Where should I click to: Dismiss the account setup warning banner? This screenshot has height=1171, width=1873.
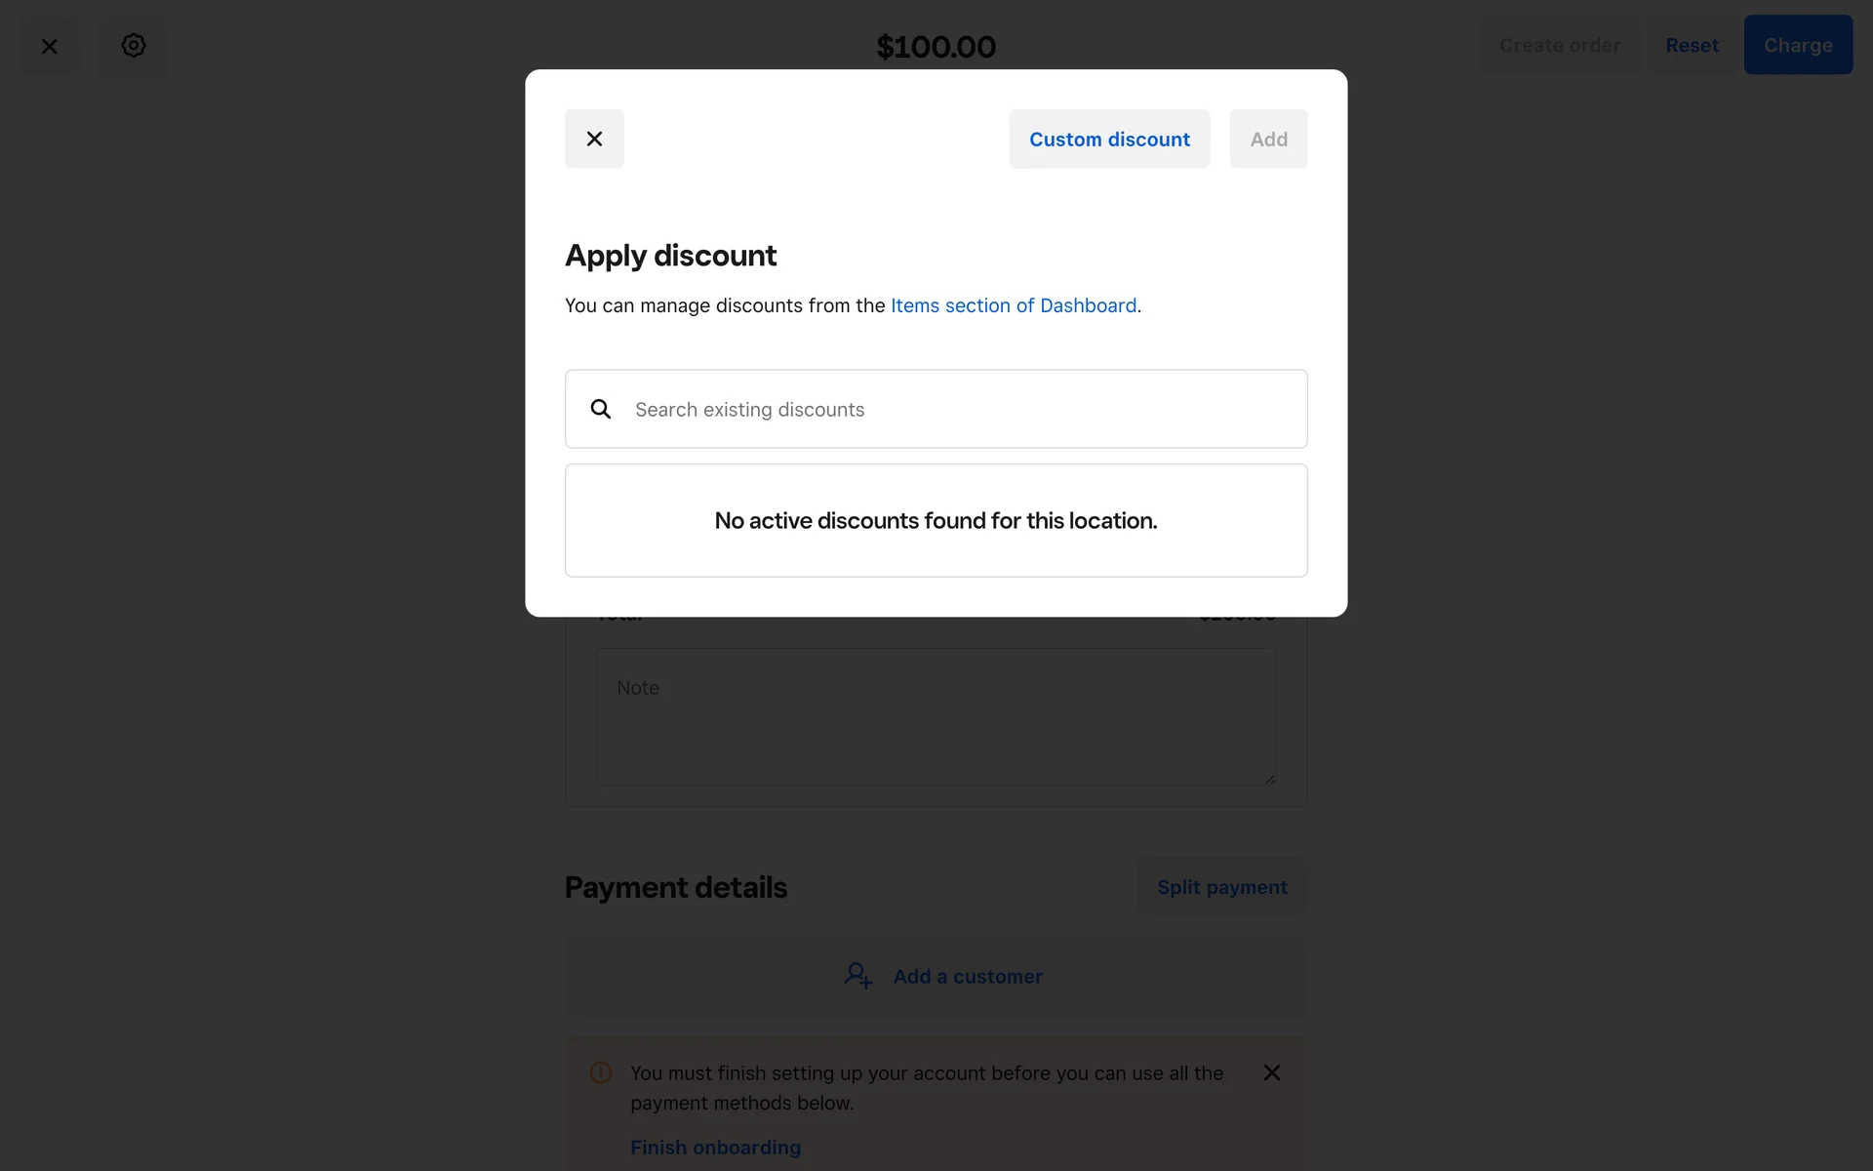click(x=1272, y=1072)
